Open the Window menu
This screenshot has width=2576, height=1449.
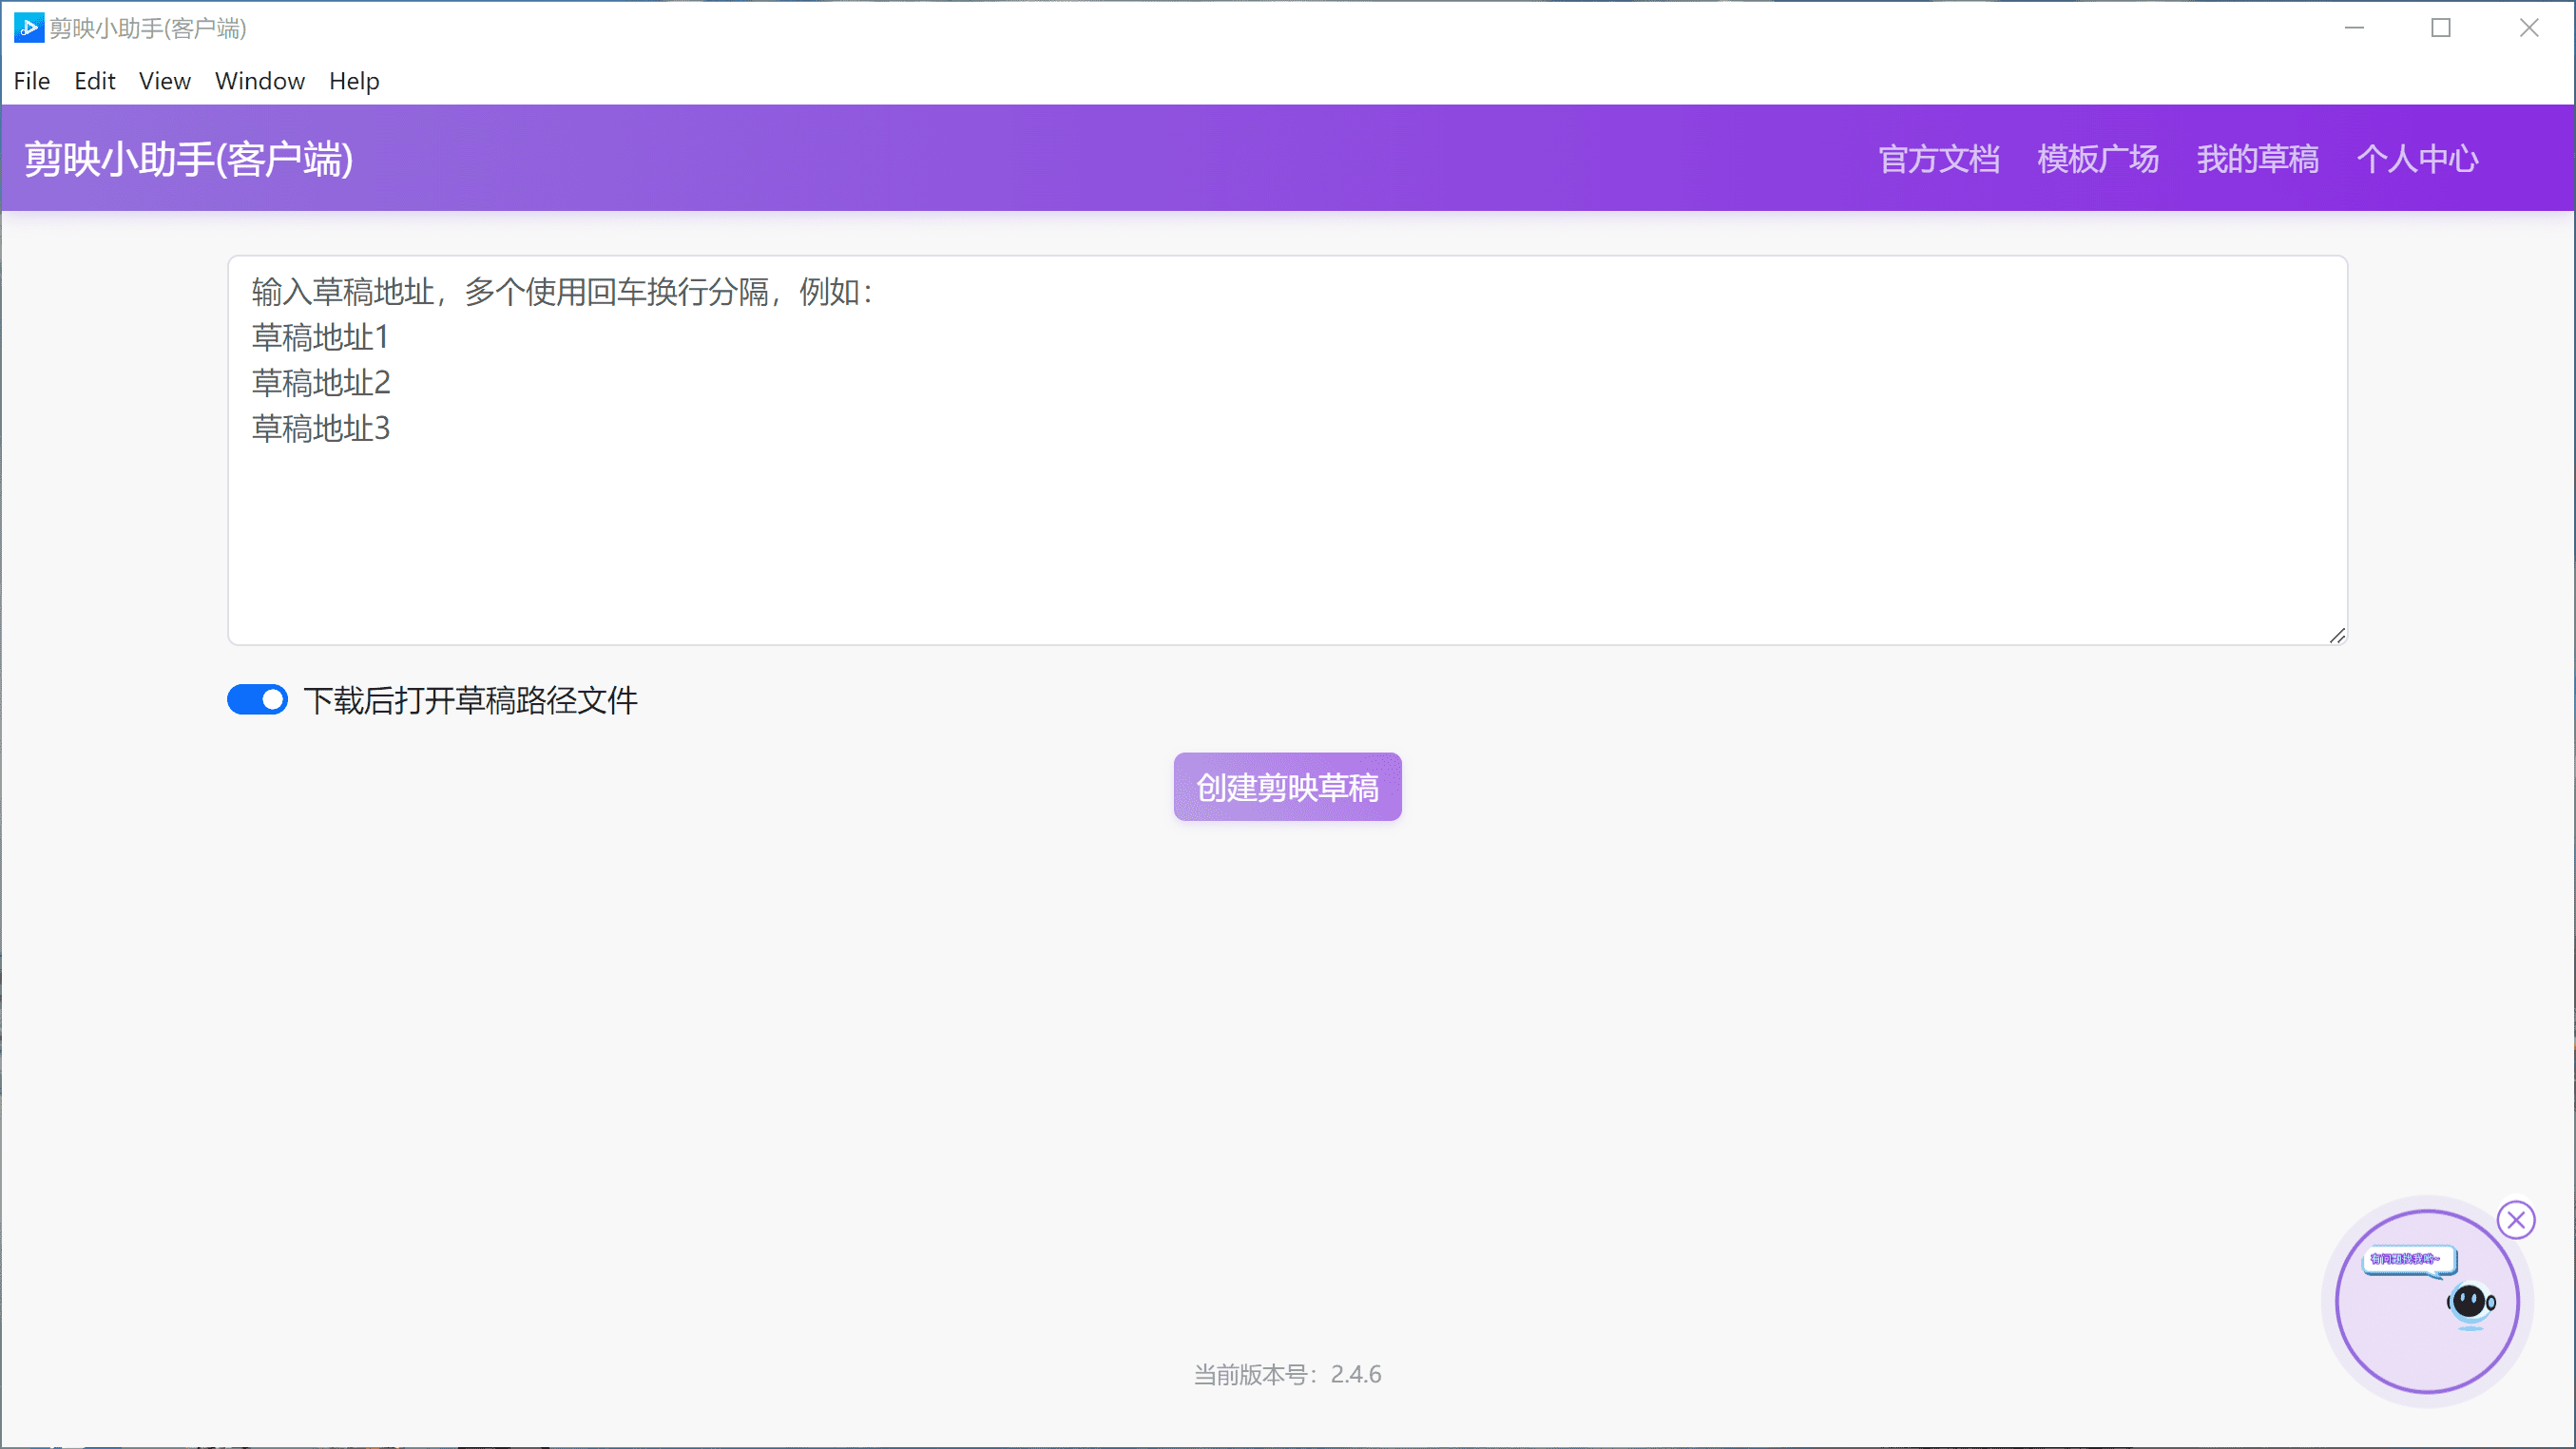click(x=259, y=81)
